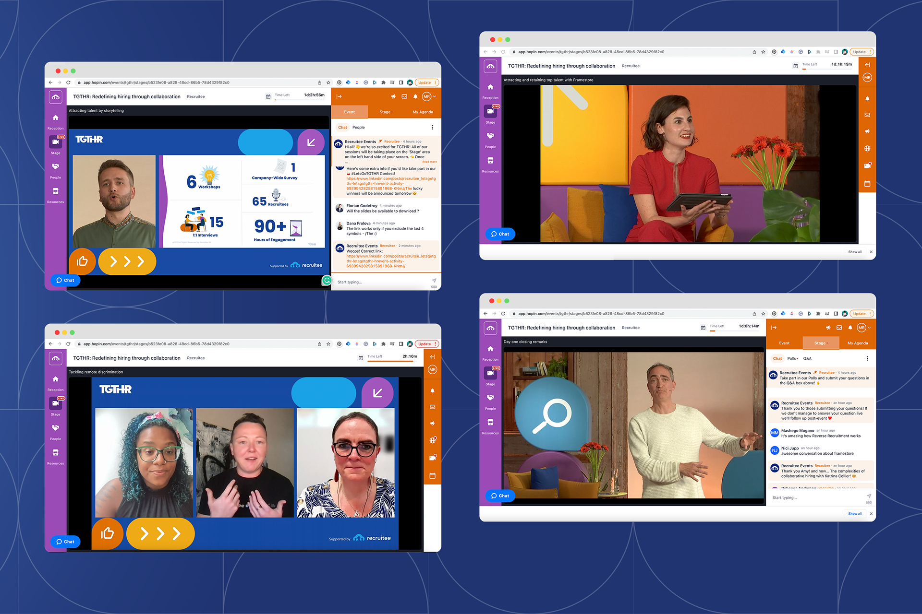Open the mail icon in the Framestore window orange strip

click(x=867, y=115)
